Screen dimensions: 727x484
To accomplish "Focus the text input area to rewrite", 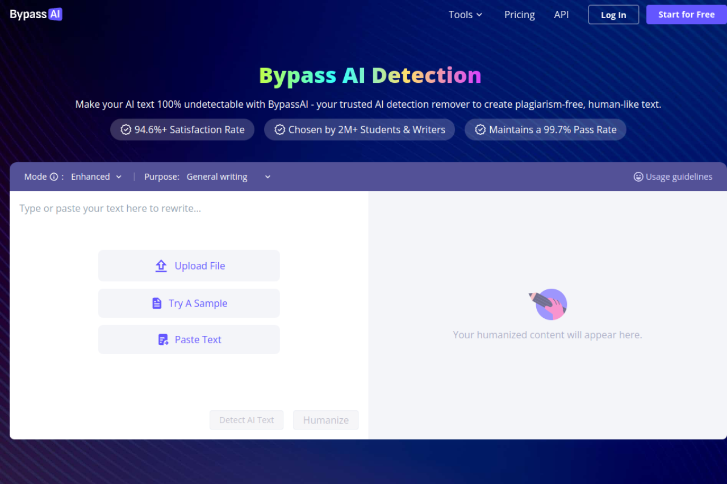I will [189, 209].
